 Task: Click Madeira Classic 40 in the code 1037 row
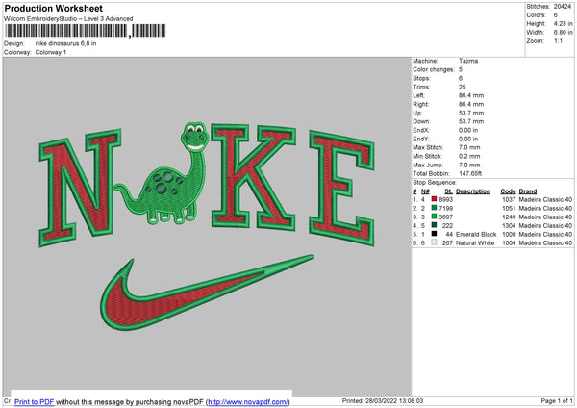coord(545,199)
